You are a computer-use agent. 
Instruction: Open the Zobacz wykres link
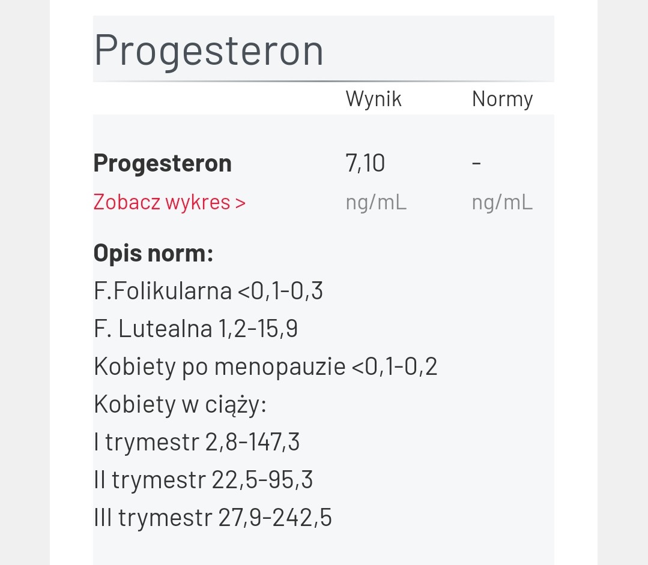(162, 202)
